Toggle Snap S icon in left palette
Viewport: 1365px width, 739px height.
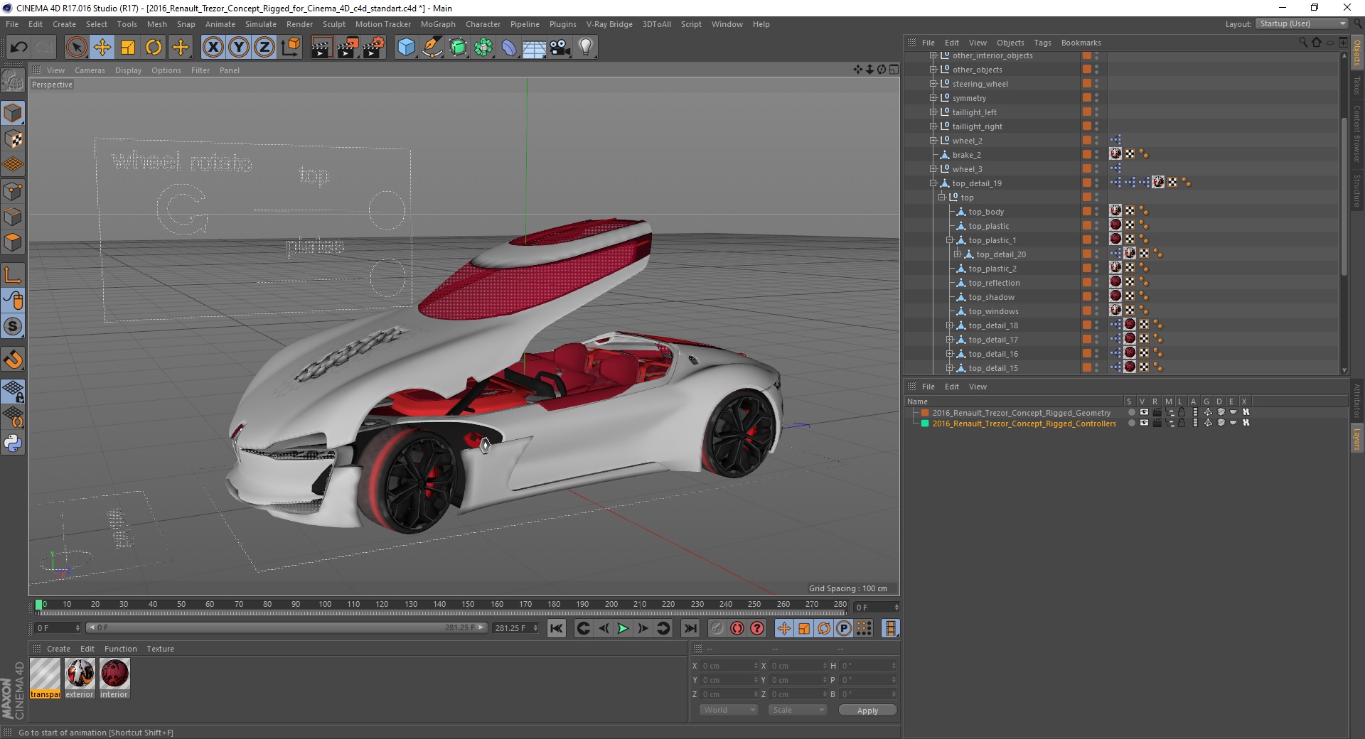click(13, 327)
